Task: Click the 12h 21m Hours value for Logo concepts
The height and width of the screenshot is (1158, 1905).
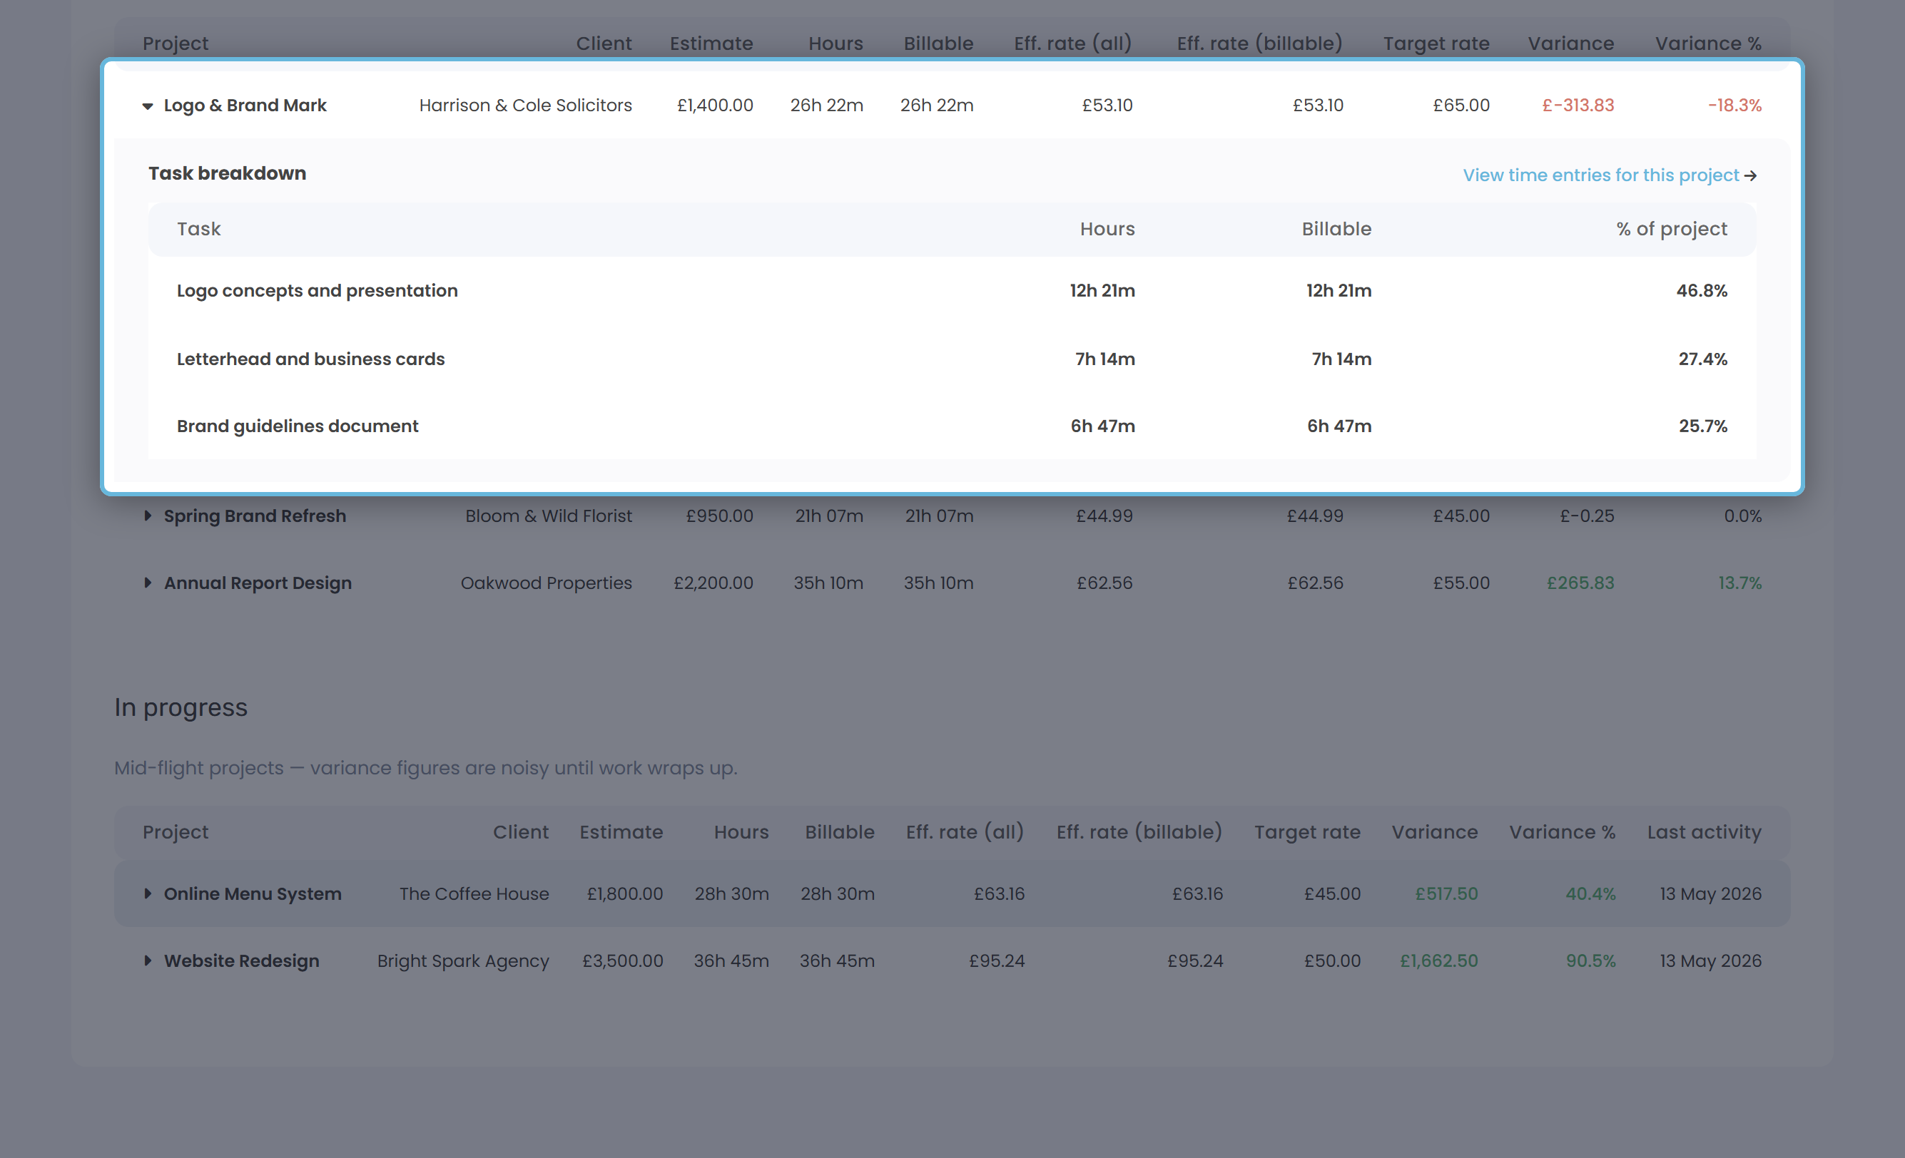Action: (x=1102, y=290)
